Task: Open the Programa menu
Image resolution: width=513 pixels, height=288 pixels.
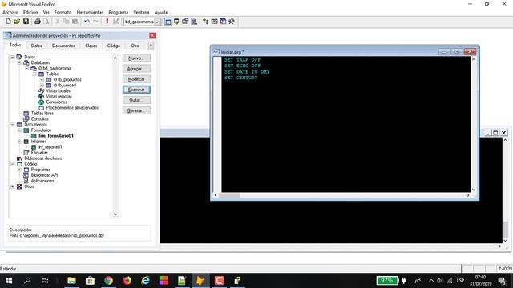Action: (x=119, y=12)
